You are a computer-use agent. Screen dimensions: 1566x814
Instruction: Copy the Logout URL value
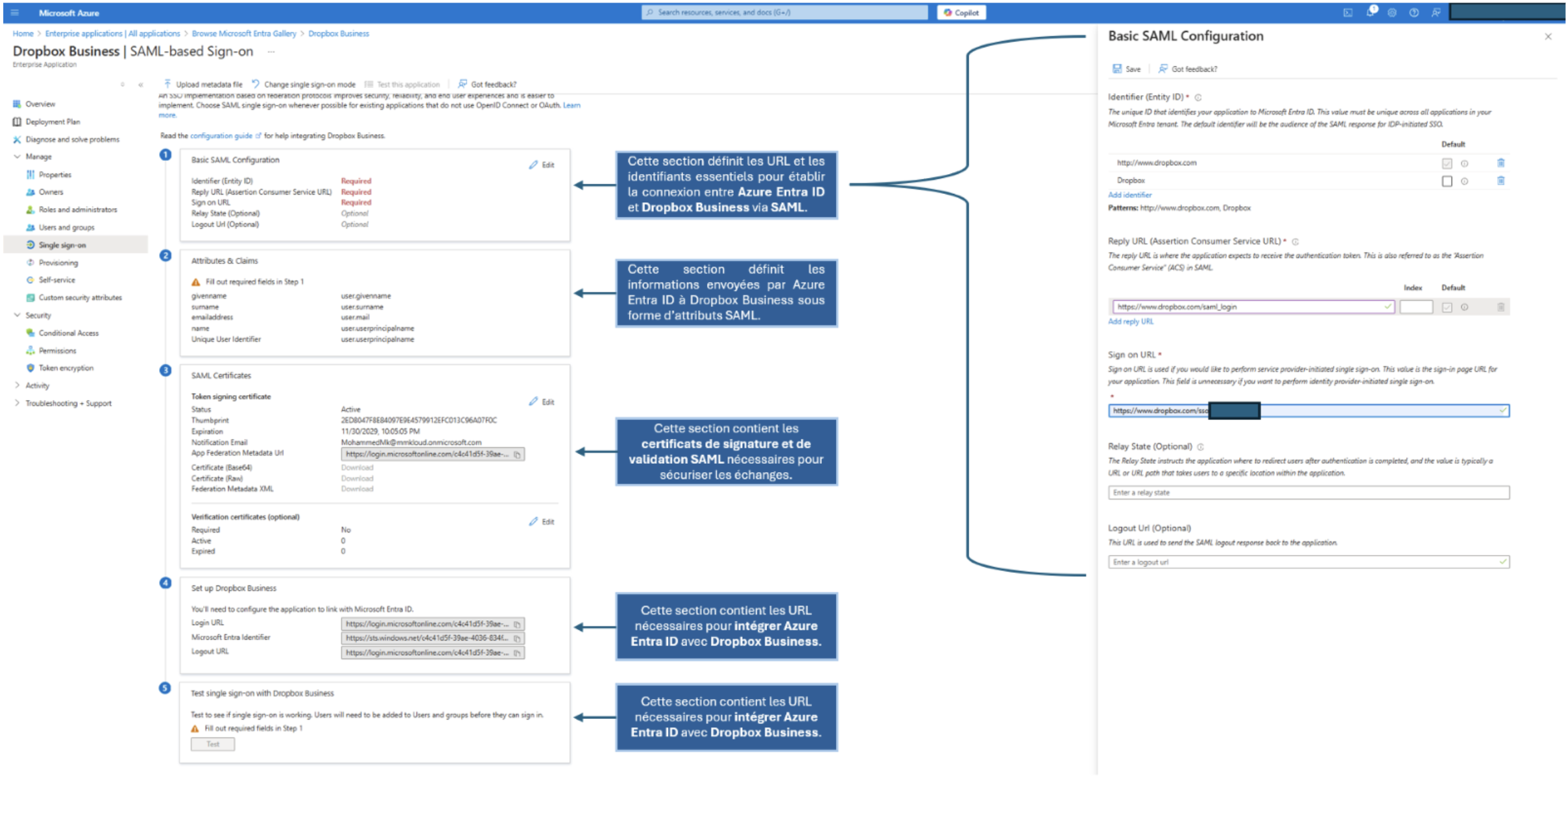(517, 653)
